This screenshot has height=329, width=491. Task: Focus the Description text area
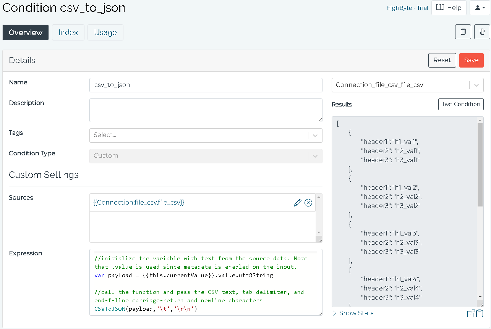tap(206, 110)
